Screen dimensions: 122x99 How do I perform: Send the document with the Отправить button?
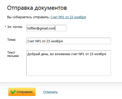22,92
